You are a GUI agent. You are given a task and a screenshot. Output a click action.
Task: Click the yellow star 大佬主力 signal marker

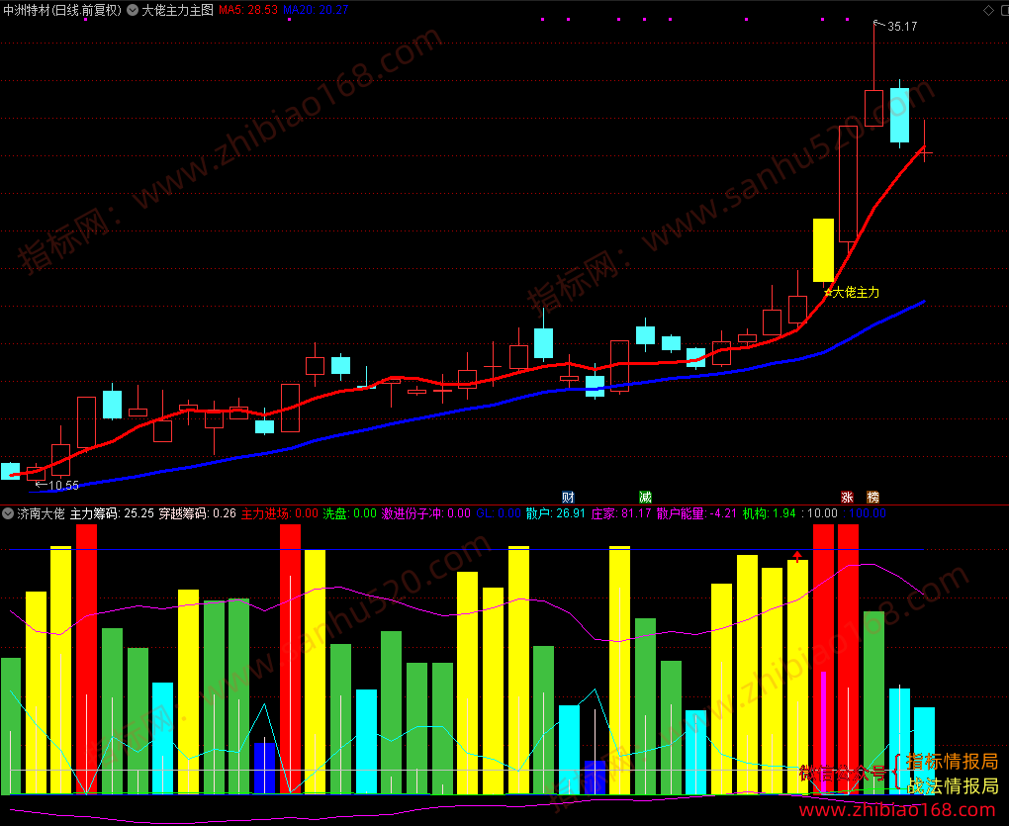coord(852,293)
